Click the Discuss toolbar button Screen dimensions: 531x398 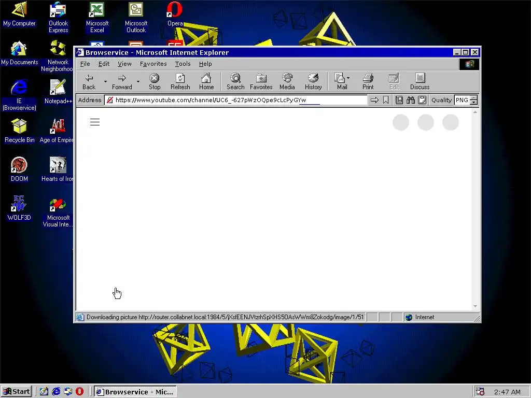coord(420,82)
